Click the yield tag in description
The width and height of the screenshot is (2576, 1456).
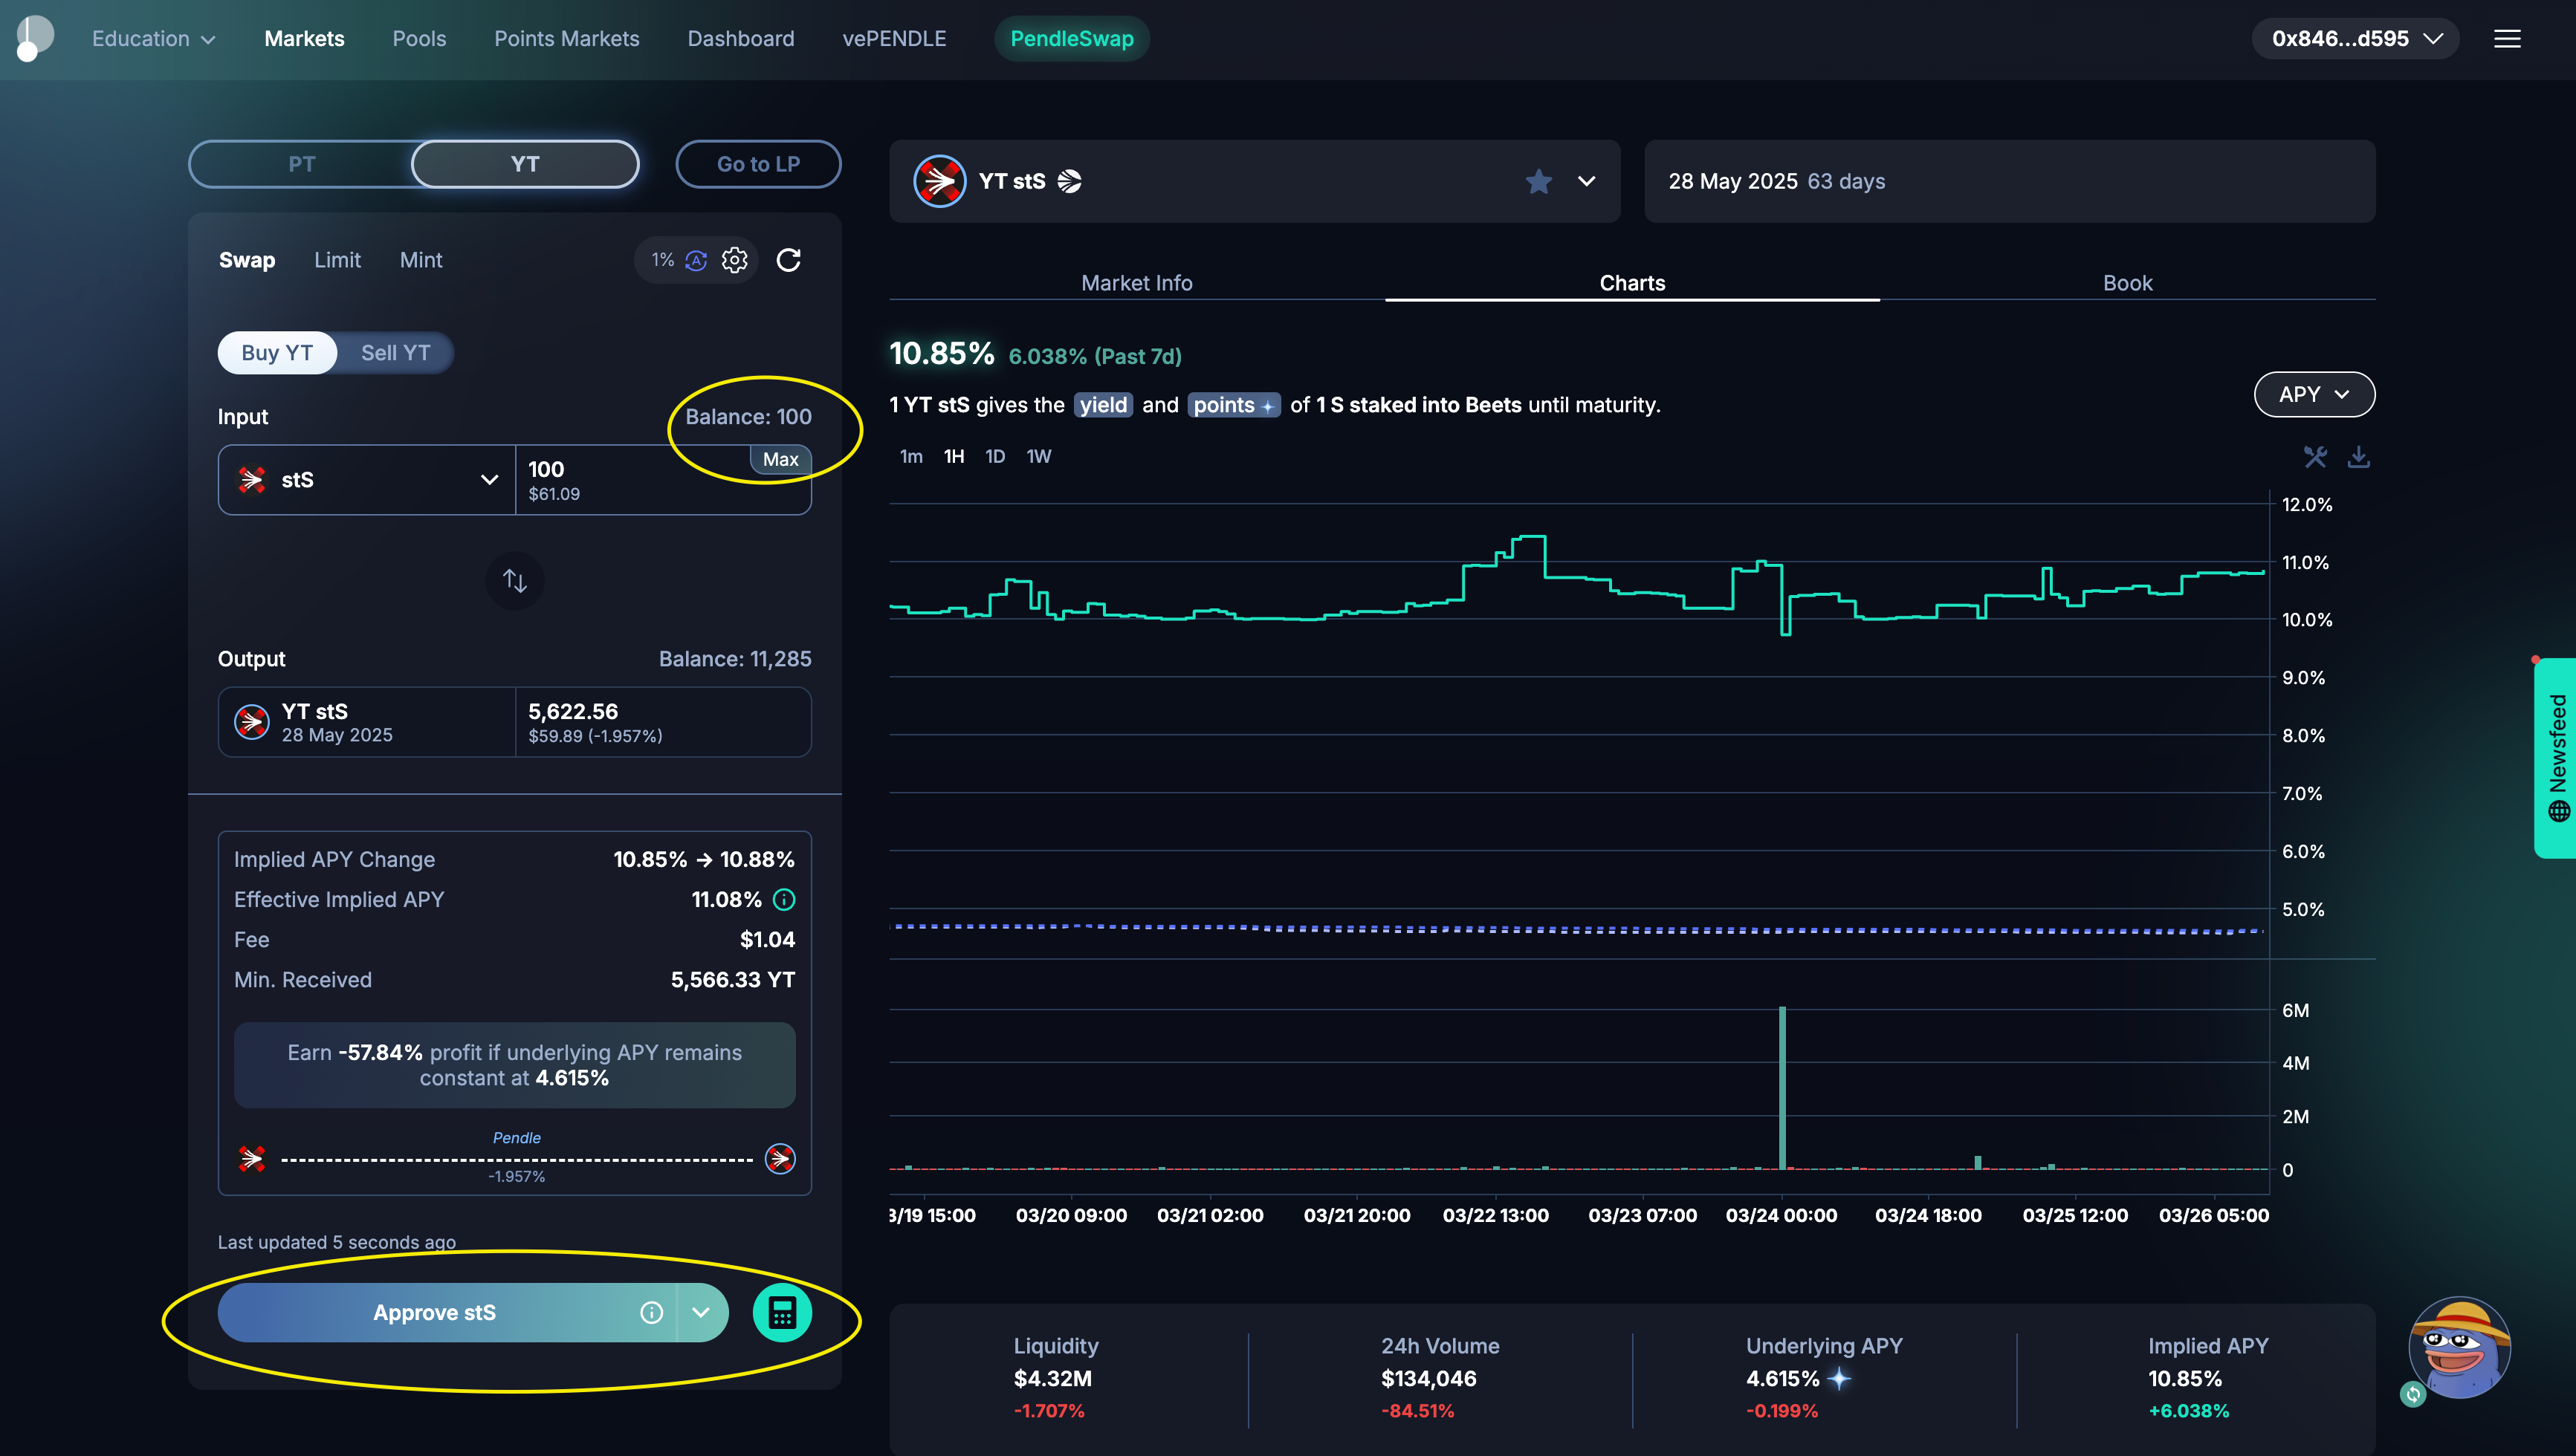coord(1104,405)
